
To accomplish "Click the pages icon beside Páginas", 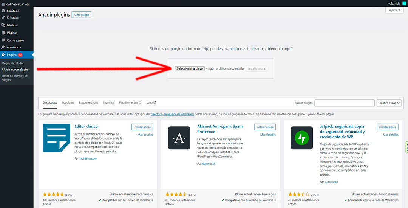I will (3, 33).
